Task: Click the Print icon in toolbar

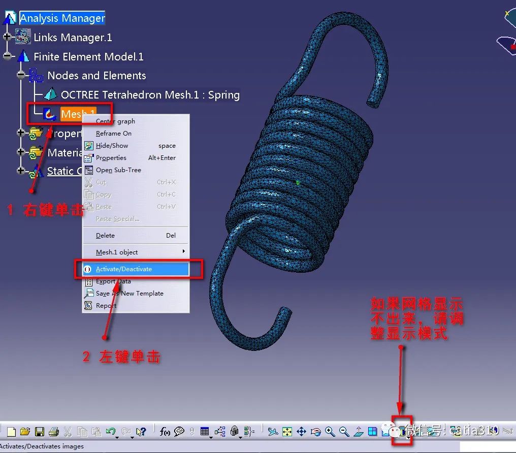Action: tap(54, 432)
